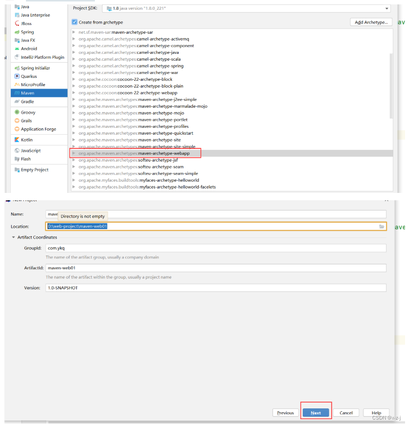Select the Java Enterprise icon
The image size is (408, 425).
coord(17,15)
